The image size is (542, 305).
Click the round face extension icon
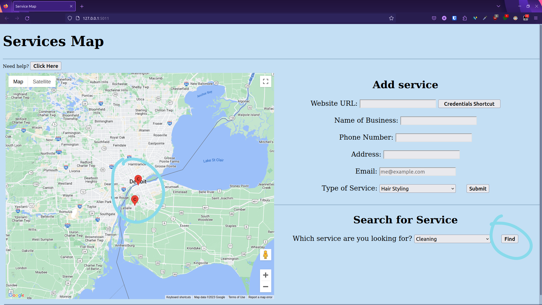pos(515,18)
